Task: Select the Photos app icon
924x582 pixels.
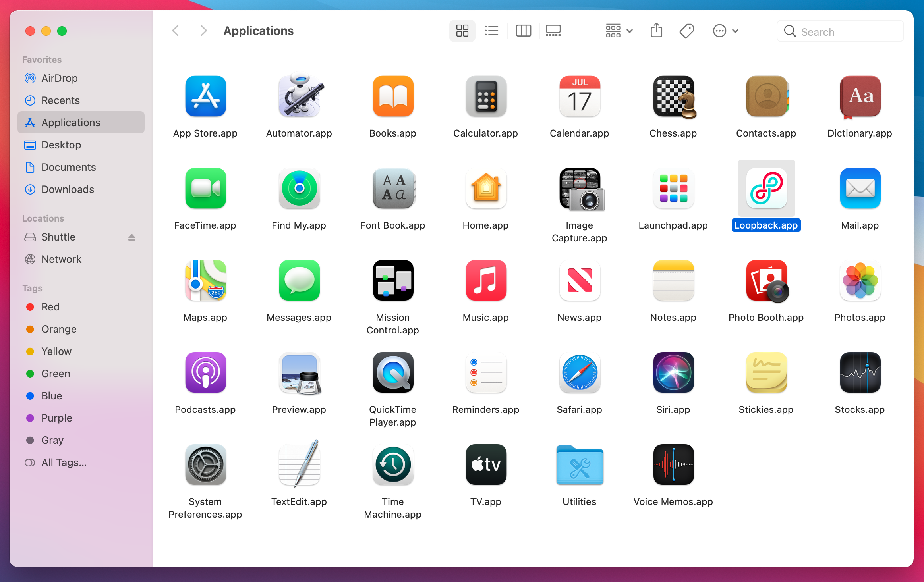Action: (x=860, y=280)
